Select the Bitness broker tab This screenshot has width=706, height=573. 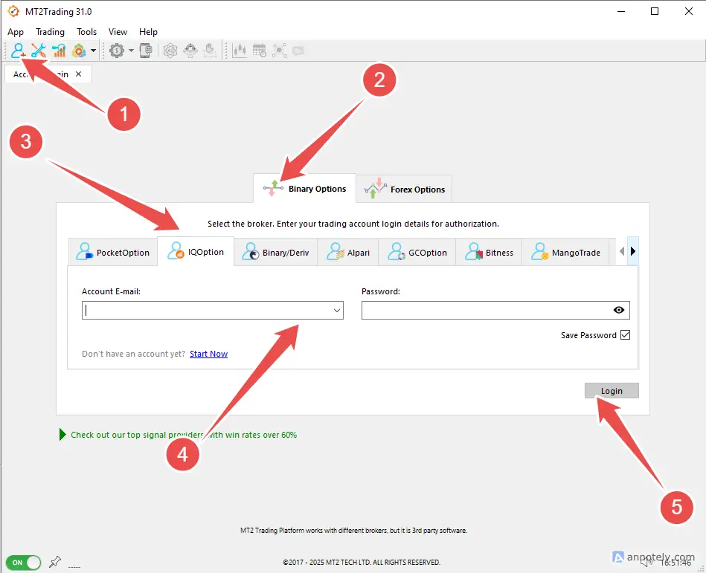489,253
